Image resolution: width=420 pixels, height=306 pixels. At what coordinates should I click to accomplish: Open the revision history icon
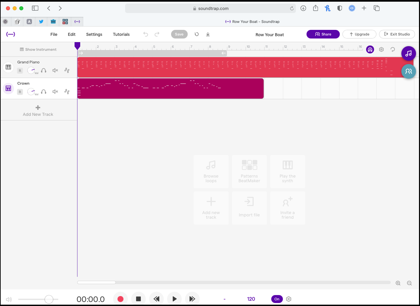[x=197, y=34]
